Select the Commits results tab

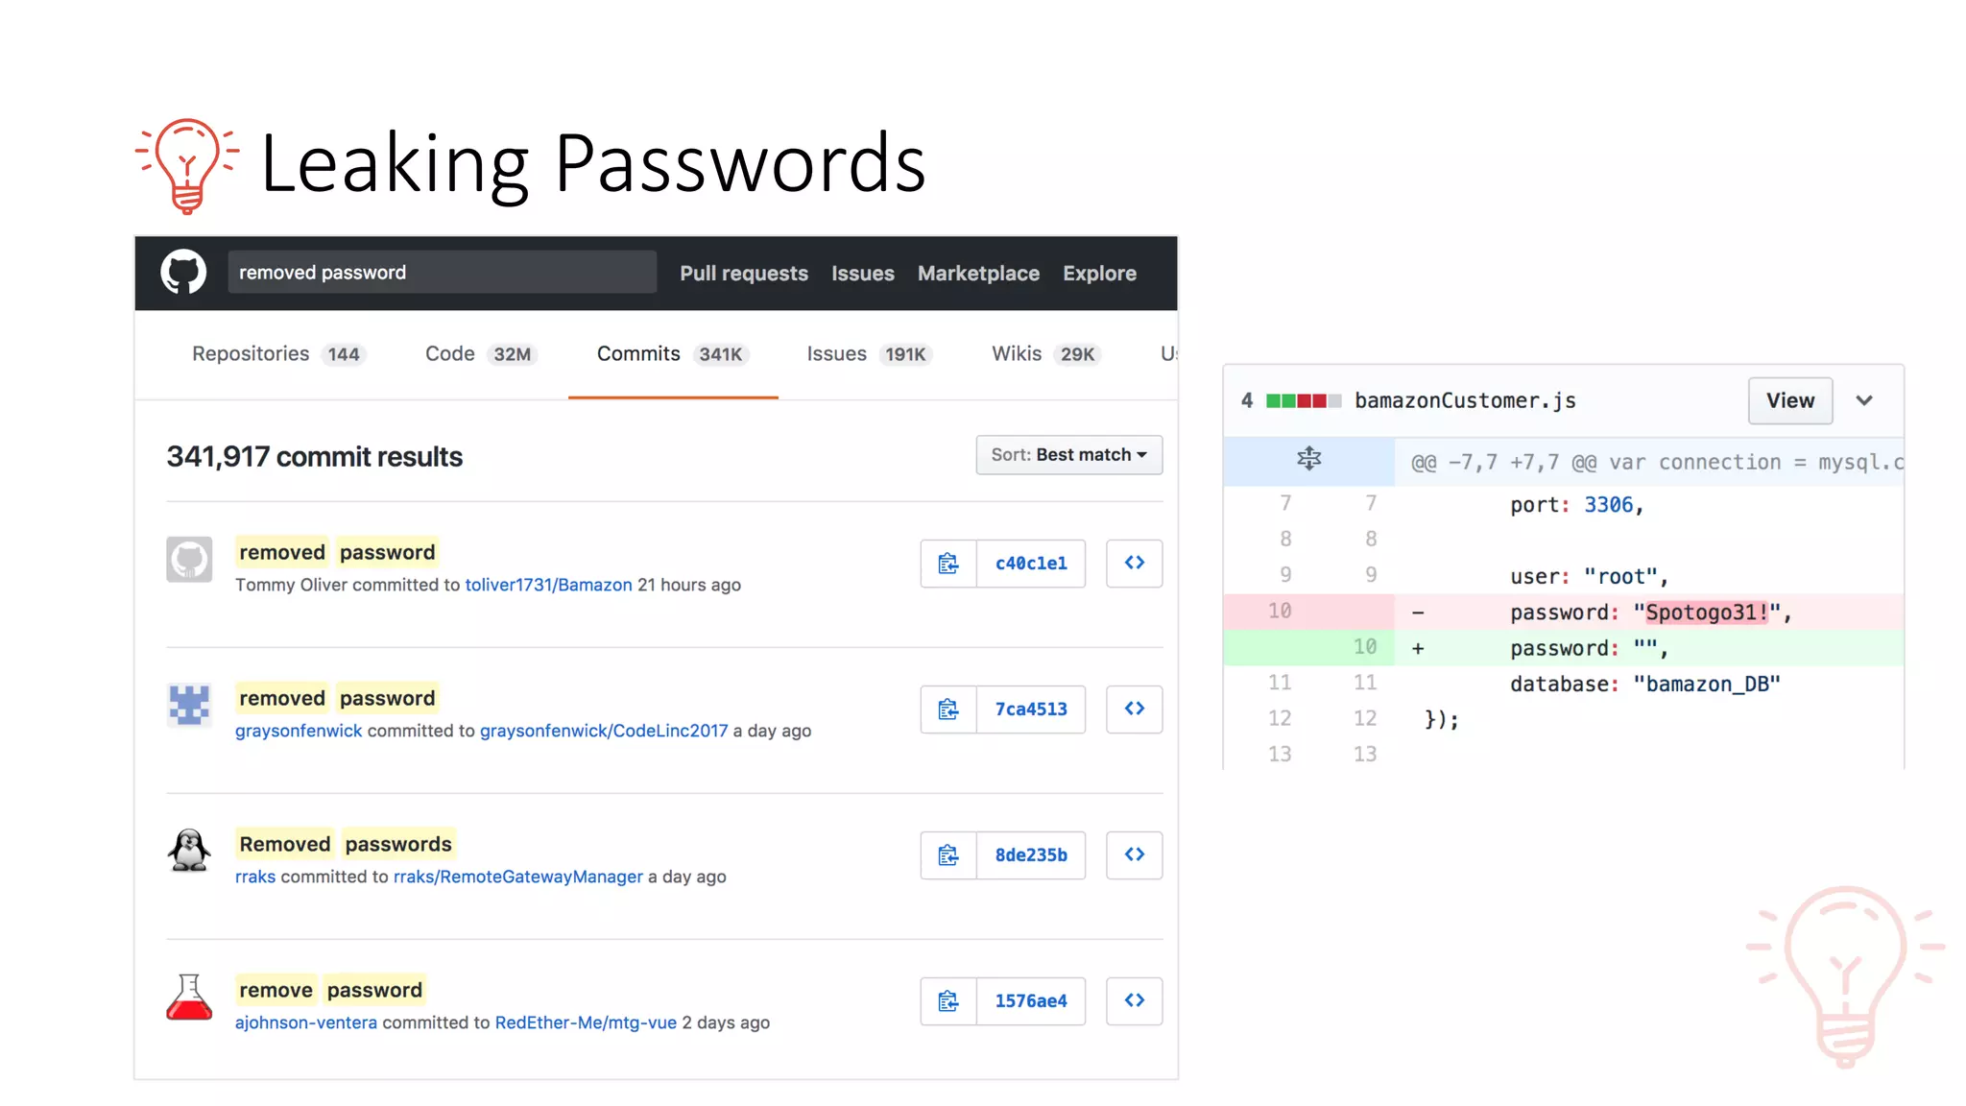click(x=672, y=354)
